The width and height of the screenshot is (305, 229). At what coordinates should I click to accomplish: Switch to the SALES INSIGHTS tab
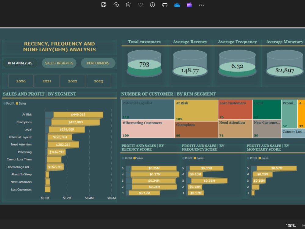coord(59,63)
